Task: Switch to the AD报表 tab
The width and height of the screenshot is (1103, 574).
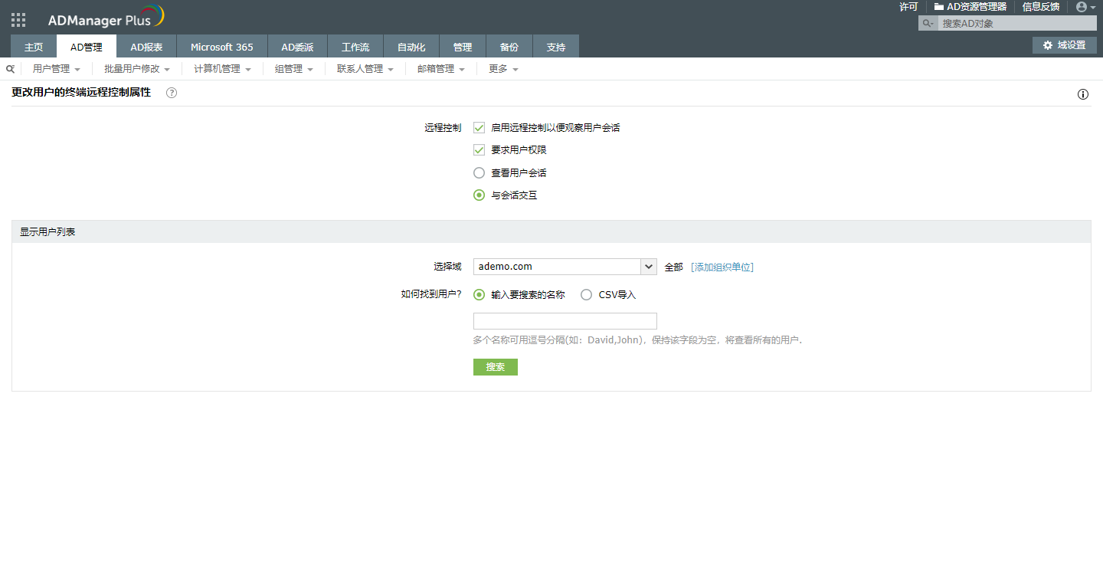Action: (x=146, y=47)
